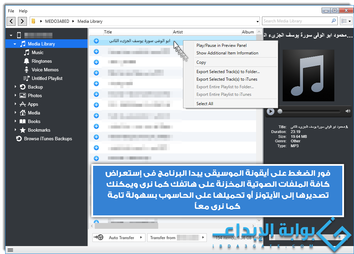Screen dimensions: 354x254
Task: Open the Help menu
Action: (23, 11)
